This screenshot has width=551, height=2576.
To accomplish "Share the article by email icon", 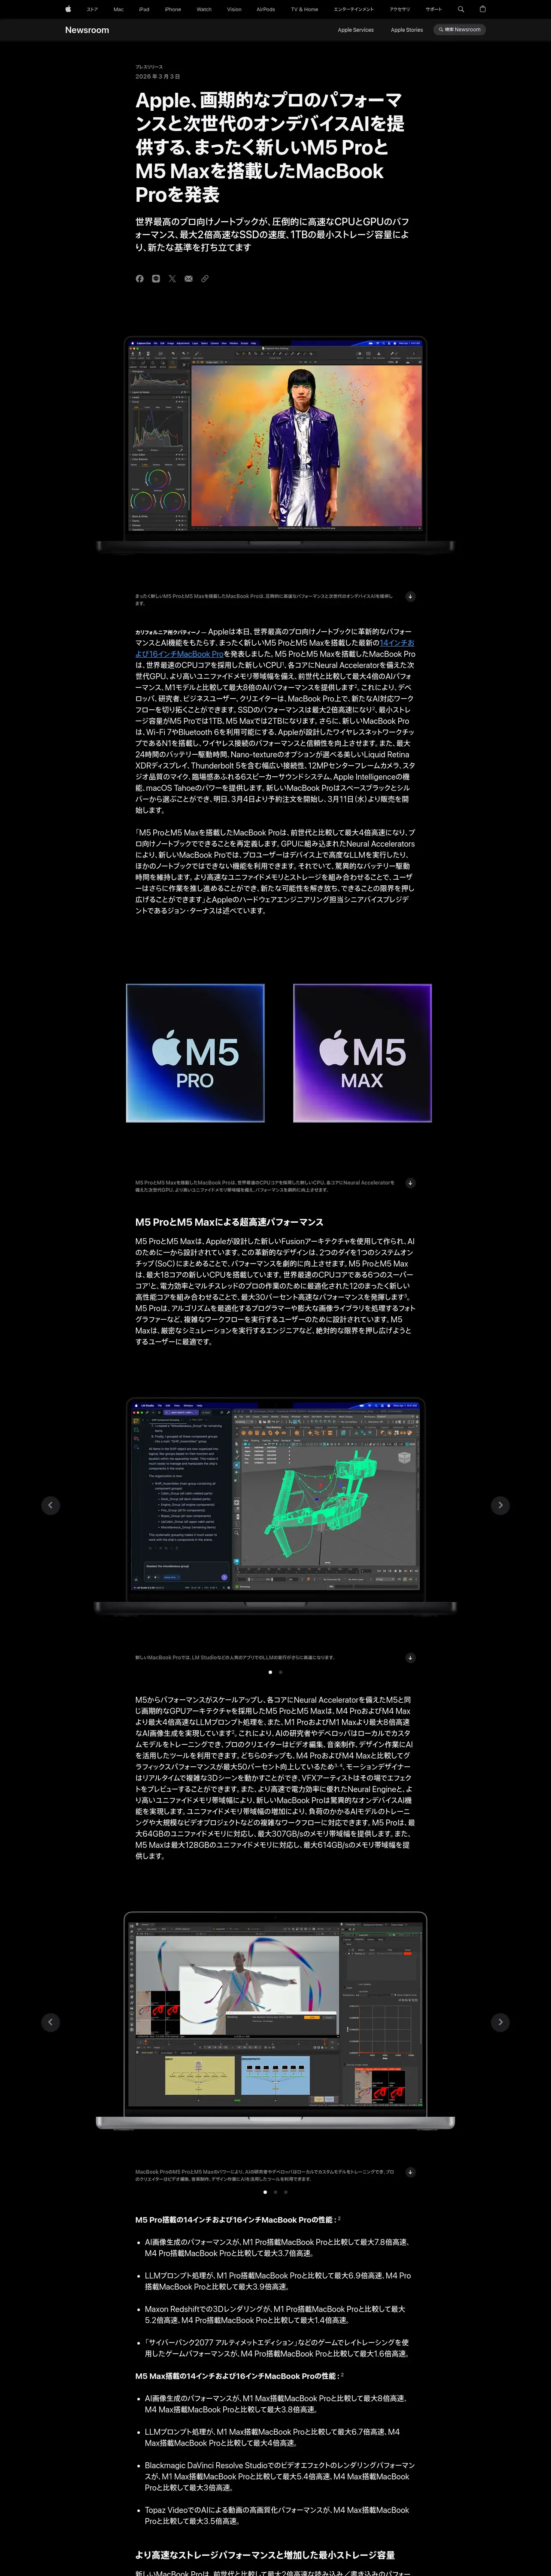I will point(188,278).
